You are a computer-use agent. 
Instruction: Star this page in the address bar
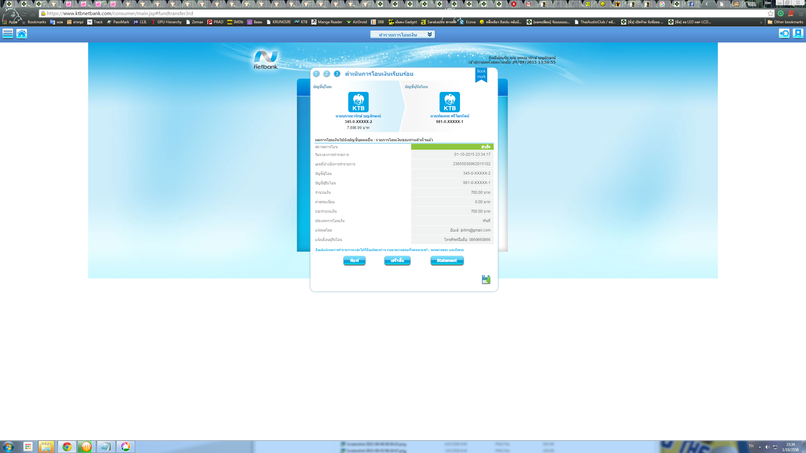pos(770,14)
